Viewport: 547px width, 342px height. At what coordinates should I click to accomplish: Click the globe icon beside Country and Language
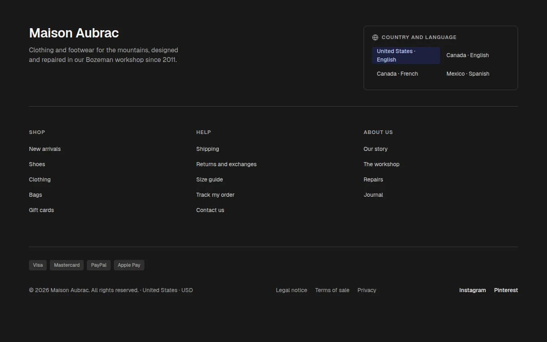point(375,37)
